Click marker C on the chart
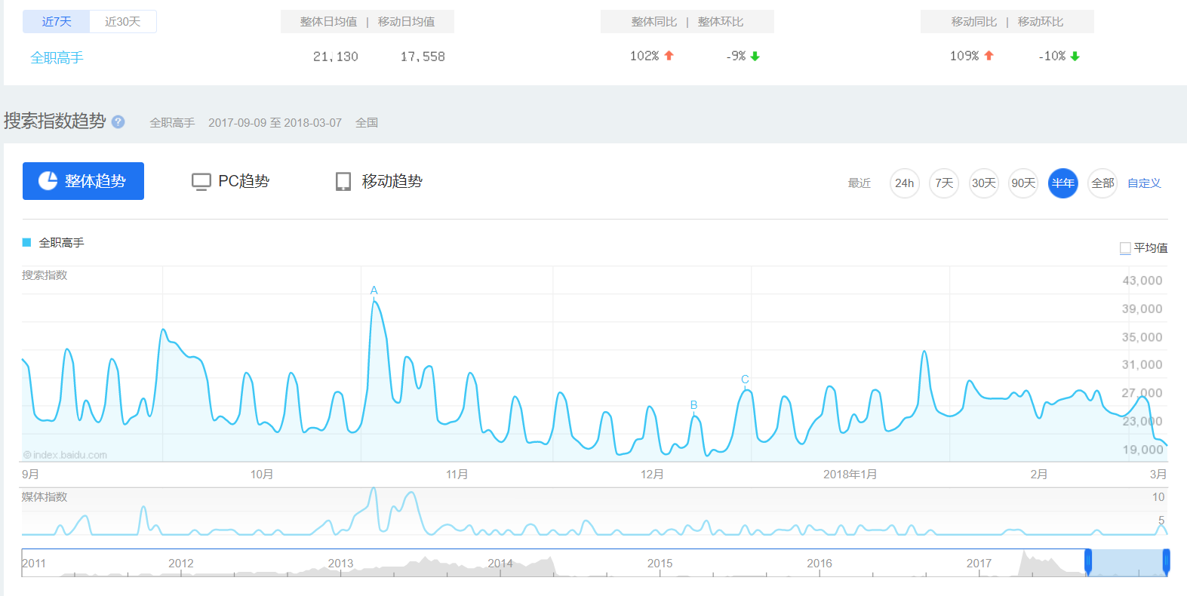 (745, 379)
